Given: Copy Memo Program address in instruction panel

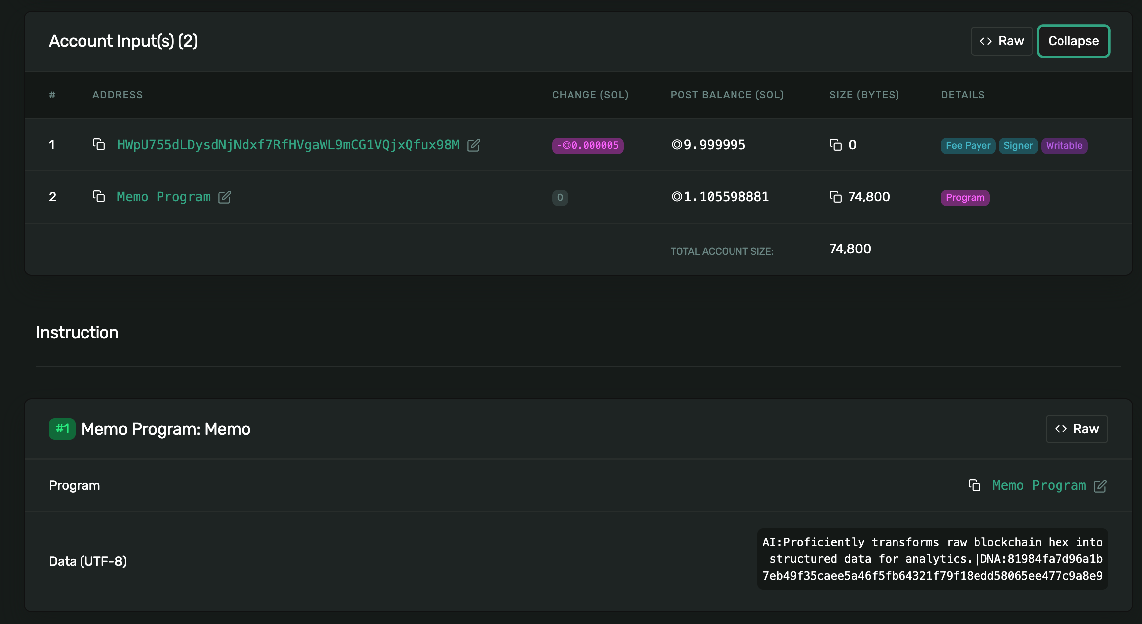Looking at the screenshot, I should tap(975, 485).
